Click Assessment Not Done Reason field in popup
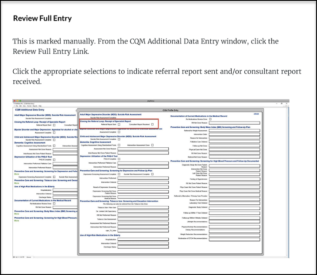Viewport: 317px width, 275px height. pyautogui.click(x=143, y=149)
